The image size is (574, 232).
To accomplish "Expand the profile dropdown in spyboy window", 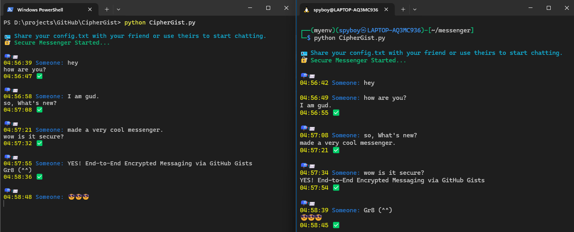I will pyautogui.click(x=415, y=9).
